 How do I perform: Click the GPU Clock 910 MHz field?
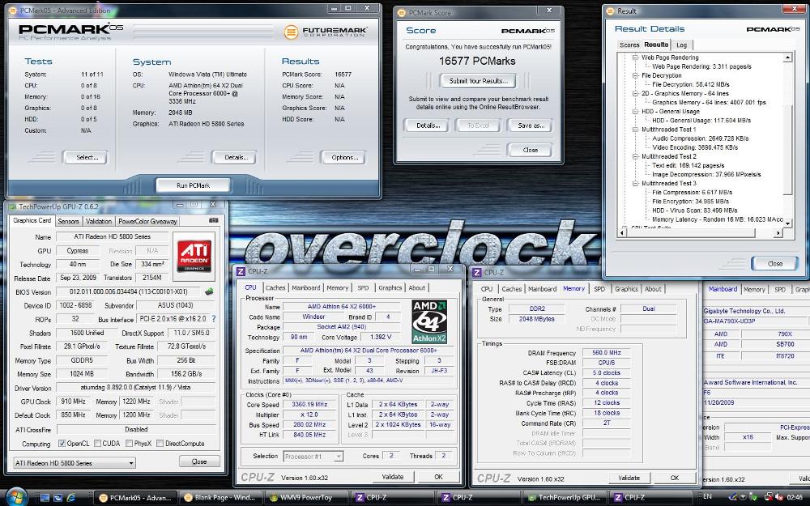(x=74, y=402)
